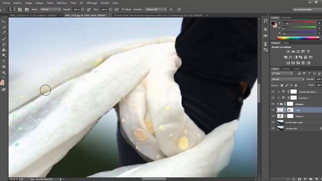Viewport: 322px width, 181px height.
Task: Add a Curves adjustment from Réglages
Action: click(x=298, y=51)
